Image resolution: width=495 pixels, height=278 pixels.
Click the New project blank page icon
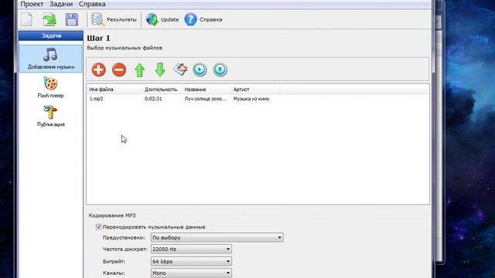click(27, 19)
